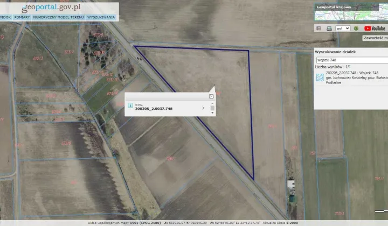Click the legend panel icon
Viewport: 388px width, 226px height.
tap(318, 29)
